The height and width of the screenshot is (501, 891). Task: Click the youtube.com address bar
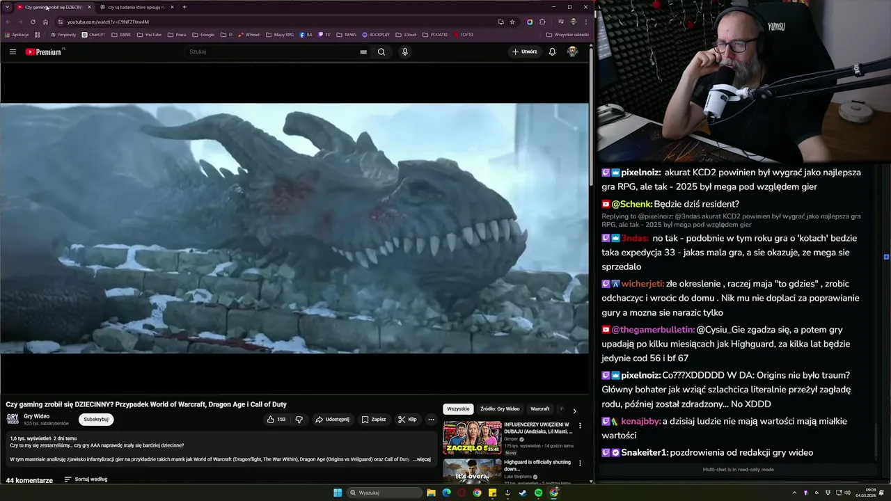click(x=278, y=22)
